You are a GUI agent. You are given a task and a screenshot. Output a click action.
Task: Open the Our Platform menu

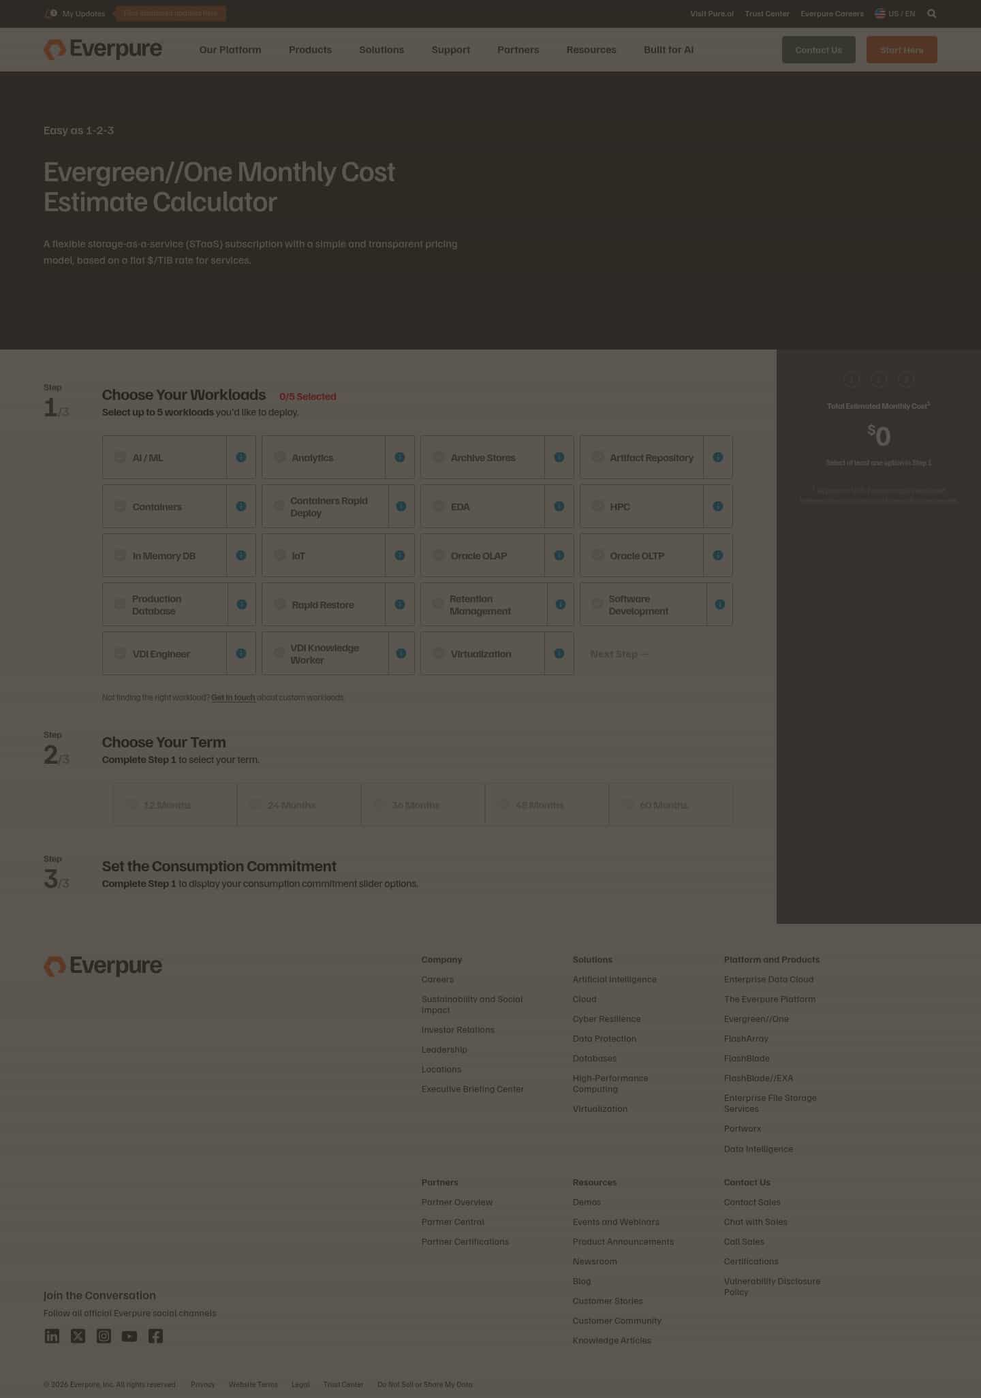pyautogui.click(x=230, y=50)
